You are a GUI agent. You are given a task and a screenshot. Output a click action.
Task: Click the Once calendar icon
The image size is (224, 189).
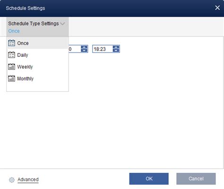pyautogui.click(x=11, y=43)
